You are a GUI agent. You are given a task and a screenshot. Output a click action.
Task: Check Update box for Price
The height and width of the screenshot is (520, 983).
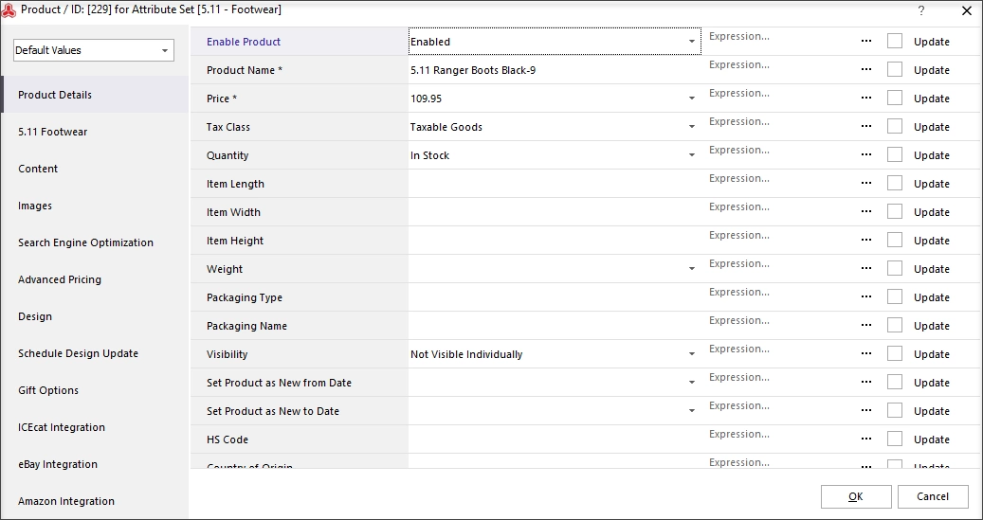coord(895,98)
